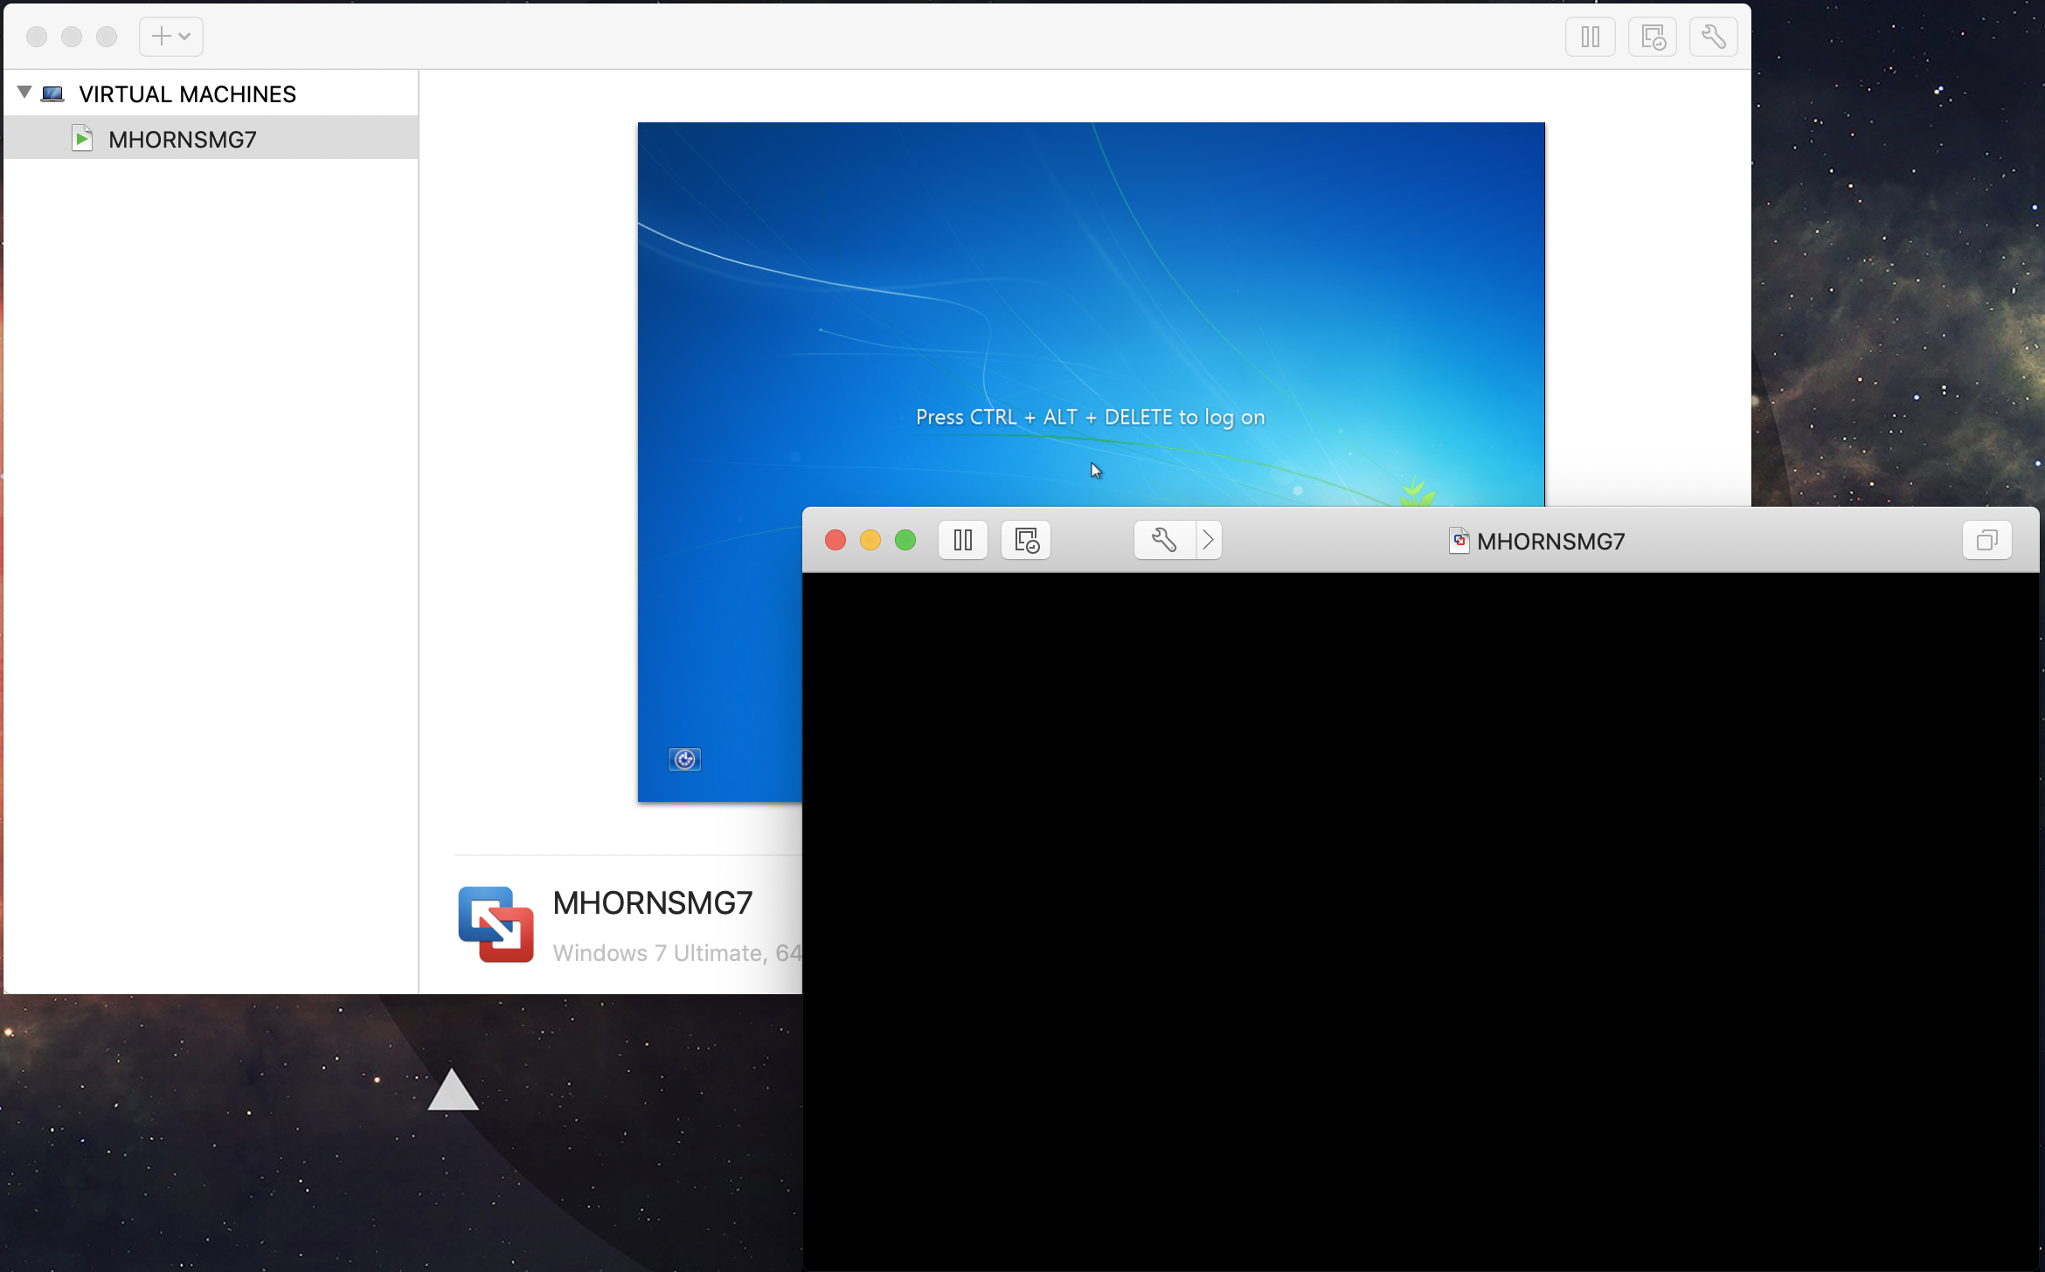Select MHORNSMG7 in the sidebar list
Viewport: 2045px width, 1272px height.
(x=182, y=139)
